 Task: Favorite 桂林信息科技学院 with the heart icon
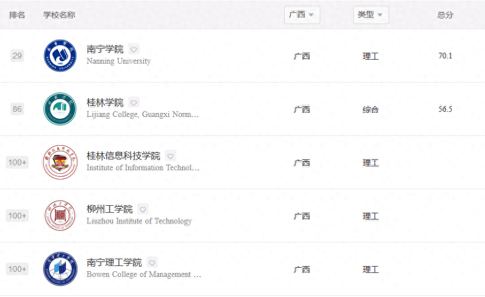(170, 156)
